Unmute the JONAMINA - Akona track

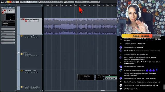[21, 71]
